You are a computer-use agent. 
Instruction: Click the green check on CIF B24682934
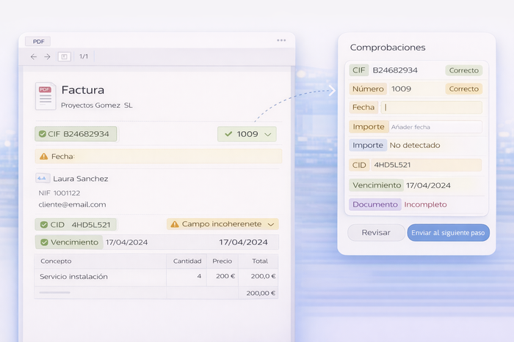point(43,134)
